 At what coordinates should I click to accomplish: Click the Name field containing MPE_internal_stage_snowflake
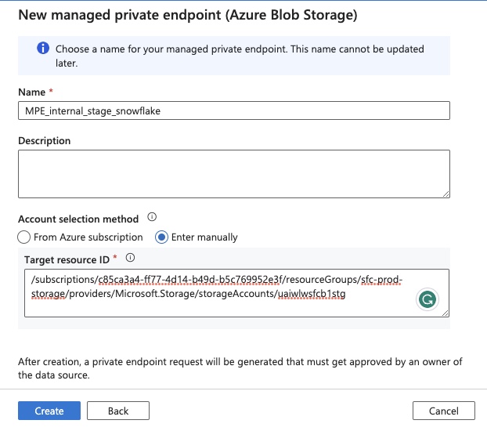pyautogui.click(x=233, y=110)
